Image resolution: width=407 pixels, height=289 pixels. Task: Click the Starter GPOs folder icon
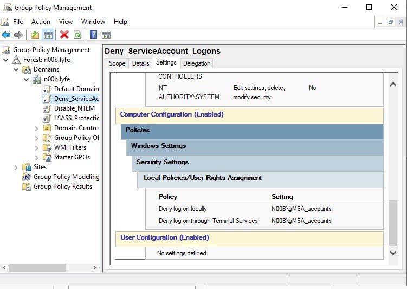pyautogui.click(x=47, y=157)
